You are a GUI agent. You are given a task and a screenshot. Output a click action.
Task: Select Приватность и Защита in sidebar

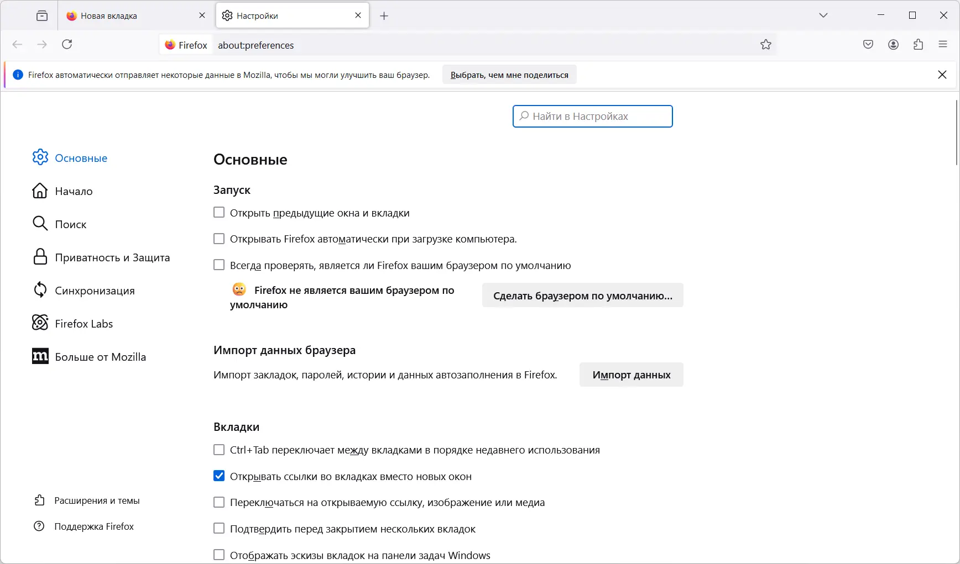pyautogui.click(x=112, y=257)
